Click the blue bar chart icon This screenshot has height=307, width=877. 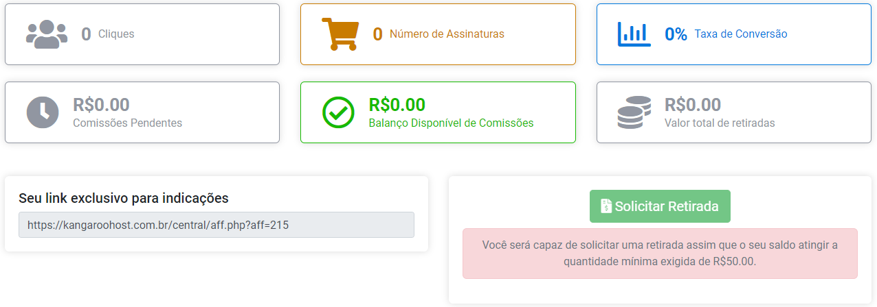tap(634, 34)
